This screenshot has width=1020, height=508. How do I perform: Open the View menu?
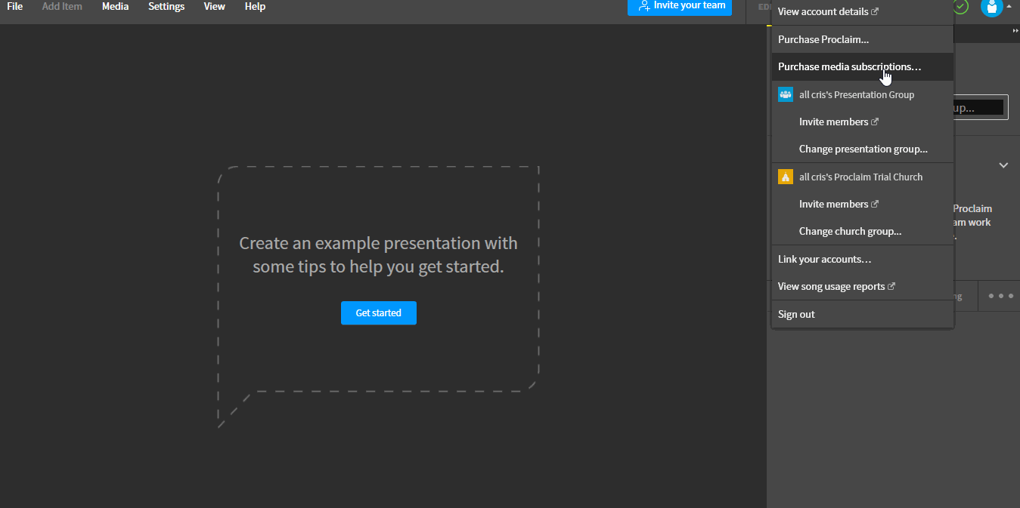(x=215, y=6)
